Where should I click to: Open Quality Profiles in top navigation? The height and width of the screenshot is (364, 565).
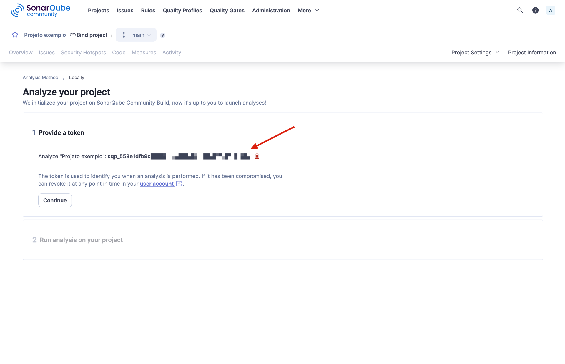182,10
